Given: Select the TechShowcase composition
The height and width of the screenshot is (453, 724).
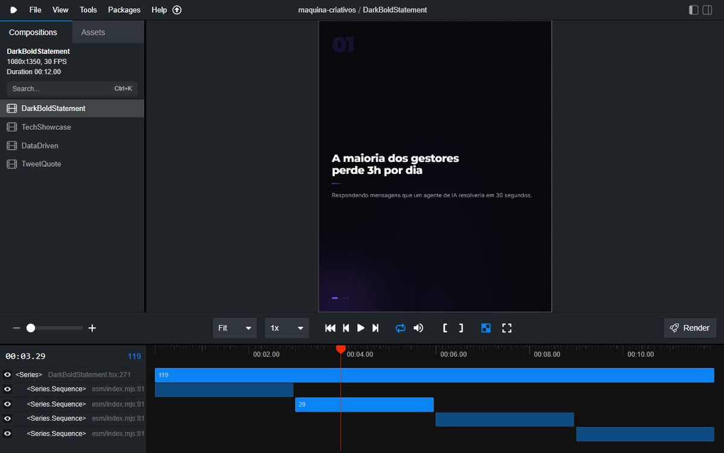Looking at the screenshot, I should [72, 127].
